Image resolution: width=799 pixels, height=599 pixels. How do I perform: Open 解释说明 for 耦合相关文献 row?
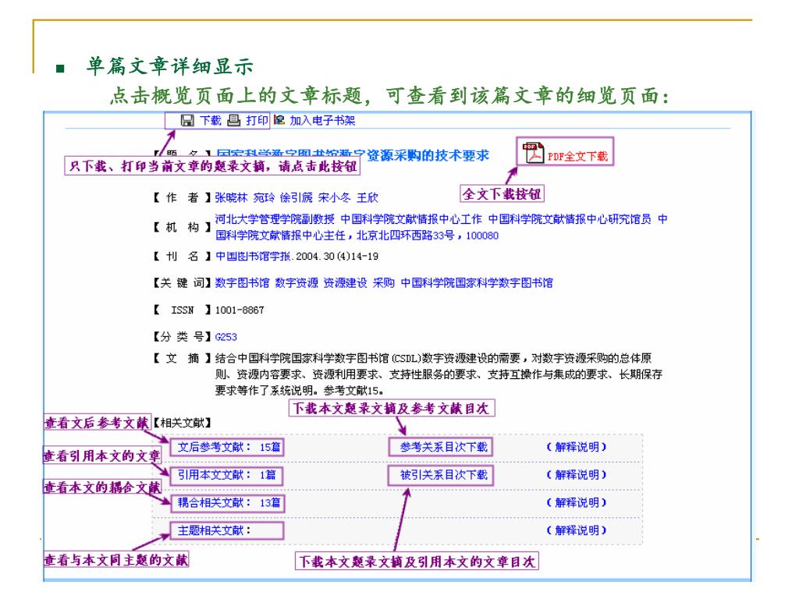pyautogui.click(x=577, y=503)
